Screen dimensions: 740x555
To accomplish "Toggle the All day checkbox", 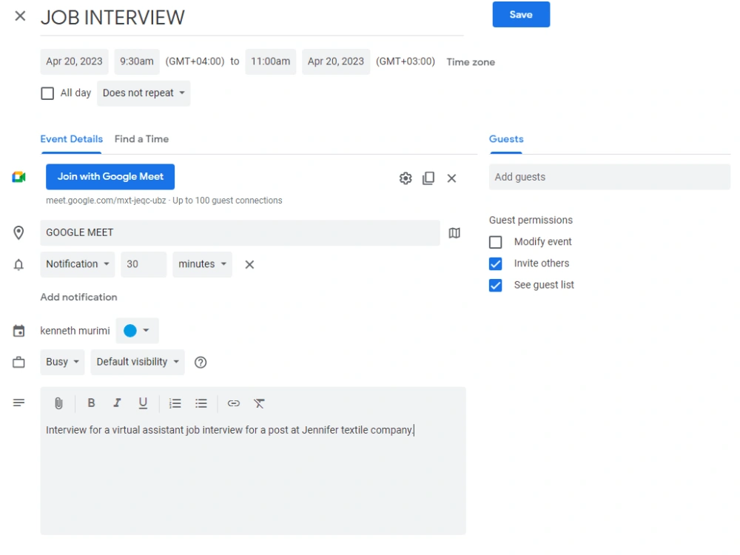I will click(x=47, y=93).
